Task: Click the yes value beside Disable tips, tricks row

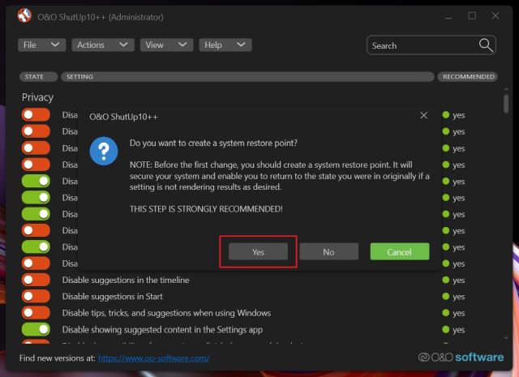Action: point(459,314)
